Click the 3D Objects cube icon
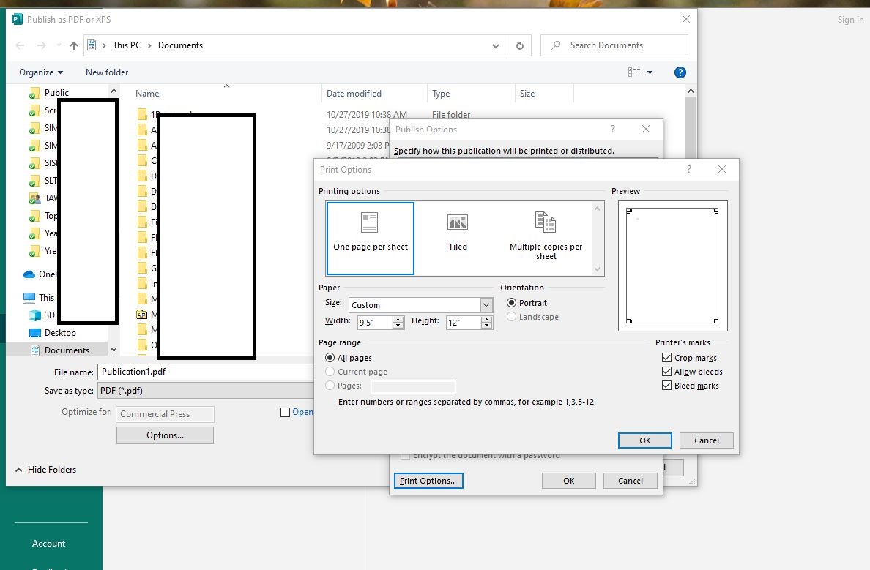Viewport: 870px width, 570px height. (35, 315)
